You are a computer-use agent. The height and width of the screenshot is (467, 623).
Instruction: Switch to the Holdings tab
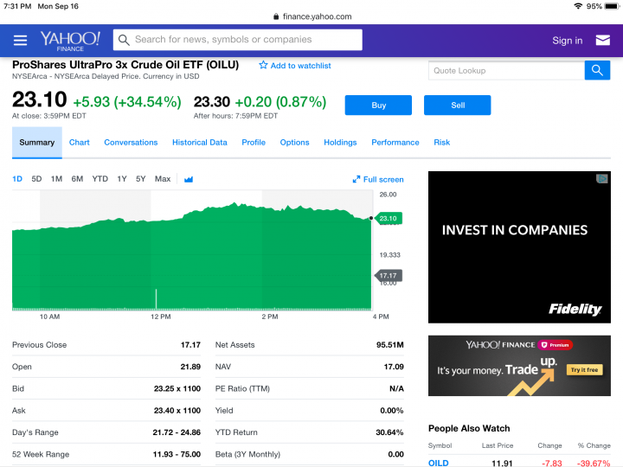coord(340,143)
